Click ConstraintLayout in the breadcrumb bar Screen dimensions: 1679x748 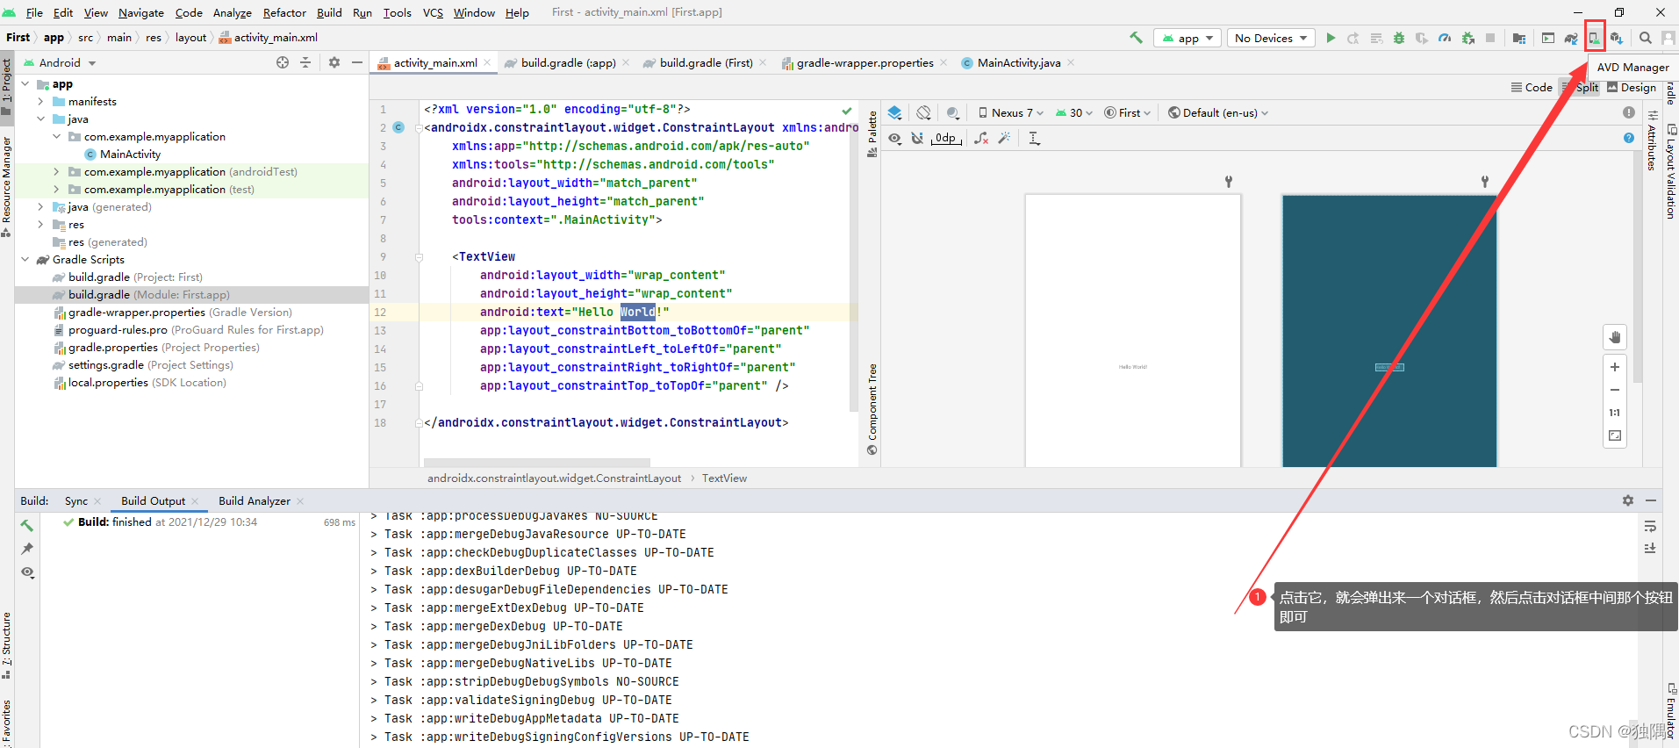(x=554, y=478)
